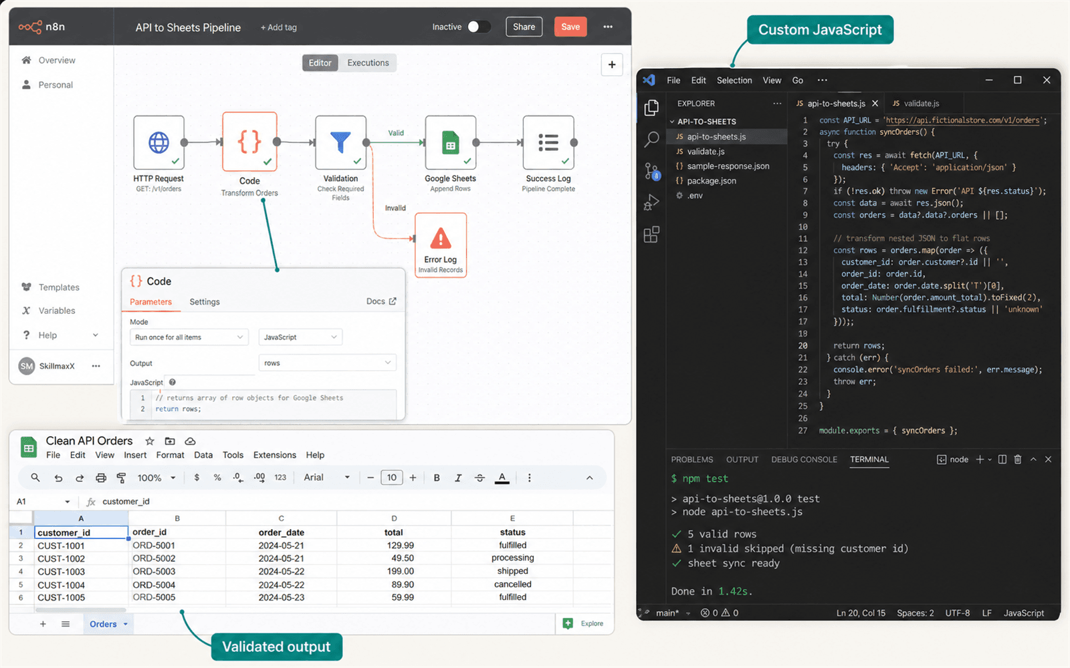Click the Save button in n8n
1070x668 pixels.
coord(570,27)
